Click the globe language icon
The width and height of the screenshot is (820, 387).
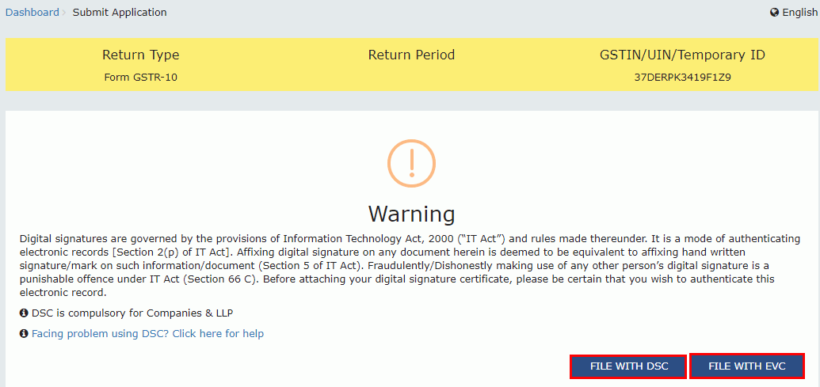pos(774,13)
